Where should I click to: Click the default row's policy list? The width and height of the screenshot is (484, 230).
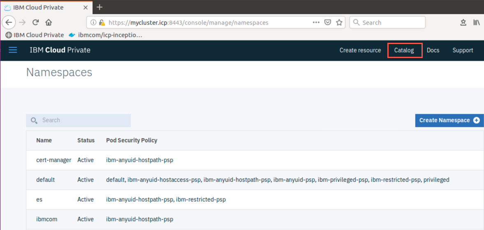tap(278, 180)
